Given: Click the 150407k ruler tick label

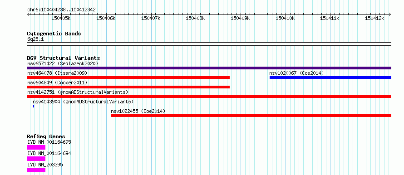Looking at the screenshot, I should tap(151, 19).
